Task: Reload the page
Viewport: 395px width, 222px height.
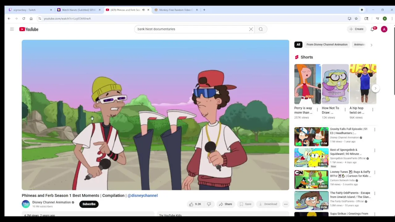Action: coord(23,18)
